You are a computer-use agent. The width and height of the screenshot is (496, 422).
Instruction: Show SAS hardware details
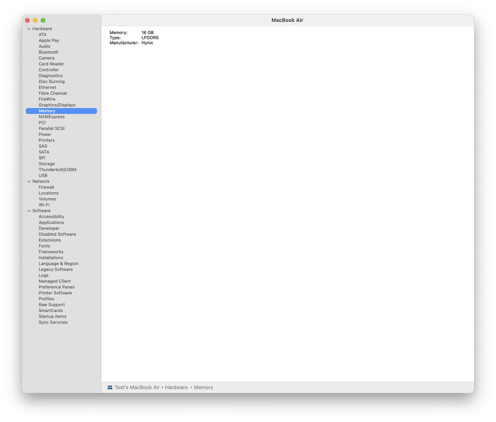coord(43,146)
